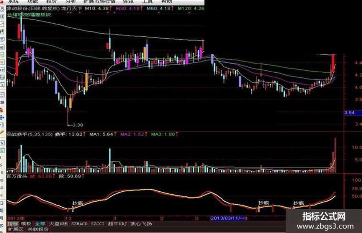Open the 功能 menu
This screenshot has height=233, width=362.
(32, 2)
